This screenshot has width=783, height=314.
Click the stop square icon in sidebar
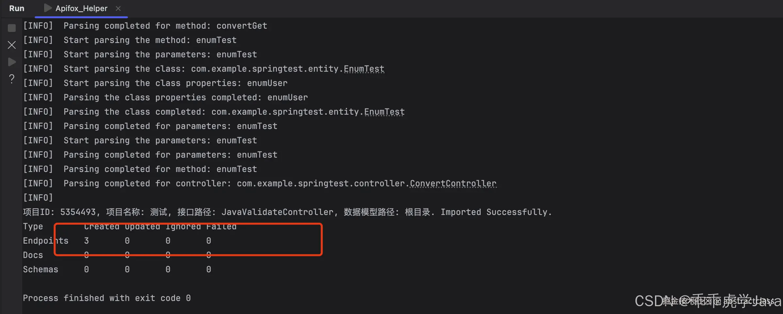(x=12, y=28)
